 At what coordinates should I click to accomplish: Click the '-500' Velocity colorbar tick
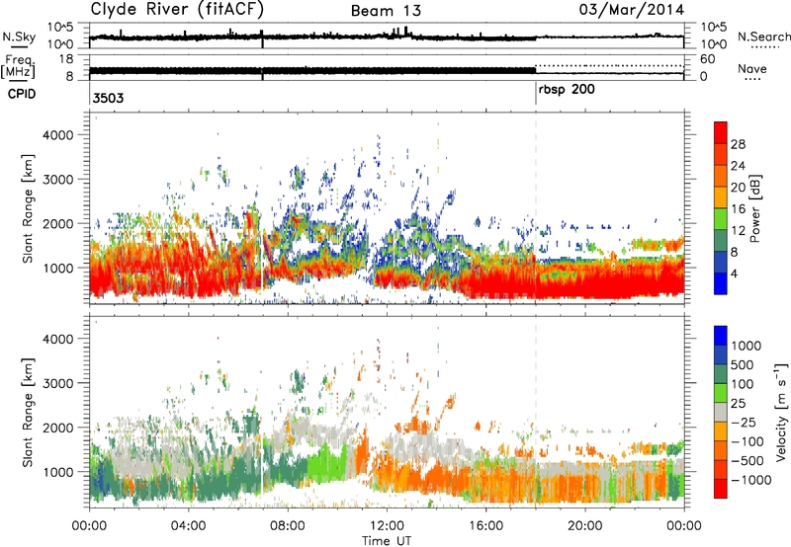pos(747,461)
